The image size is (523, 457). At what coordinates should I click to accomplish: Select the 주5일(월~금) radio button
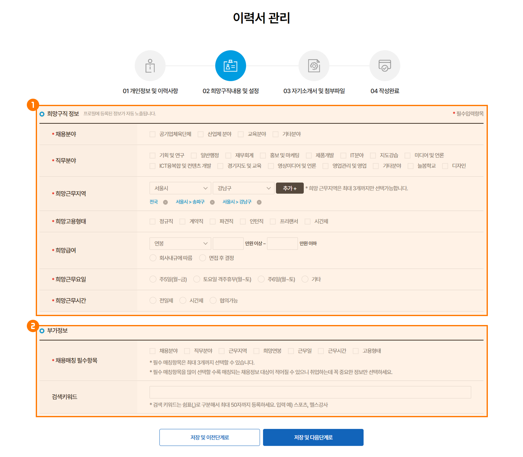(x=153, y=279)
